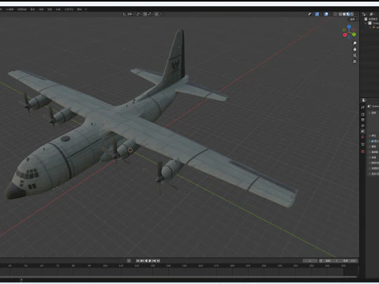Screen dimensions: 379x284
Task: Open the viewport Options dropdown
Action: pos(354,19)
